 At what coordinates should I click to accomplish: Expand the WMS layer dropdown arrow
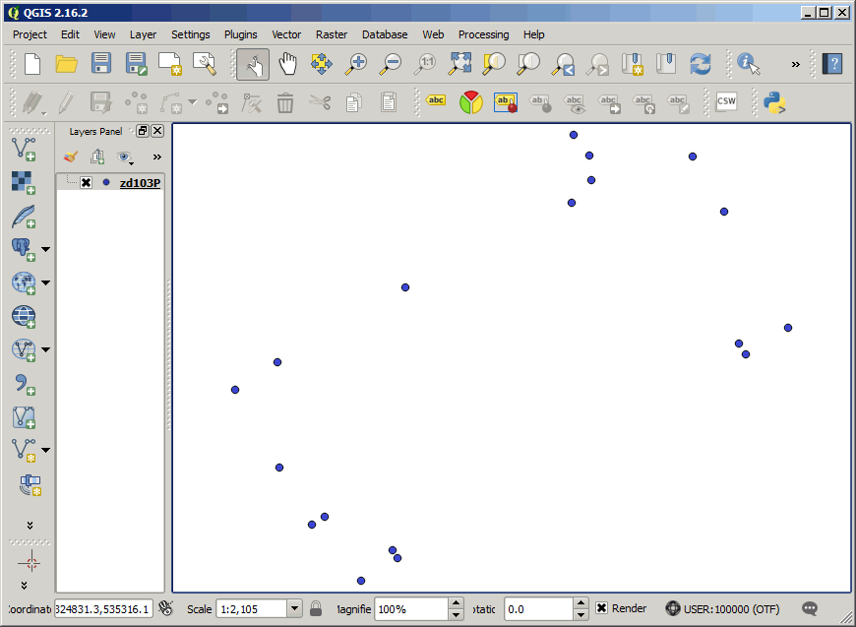[46, 282]
